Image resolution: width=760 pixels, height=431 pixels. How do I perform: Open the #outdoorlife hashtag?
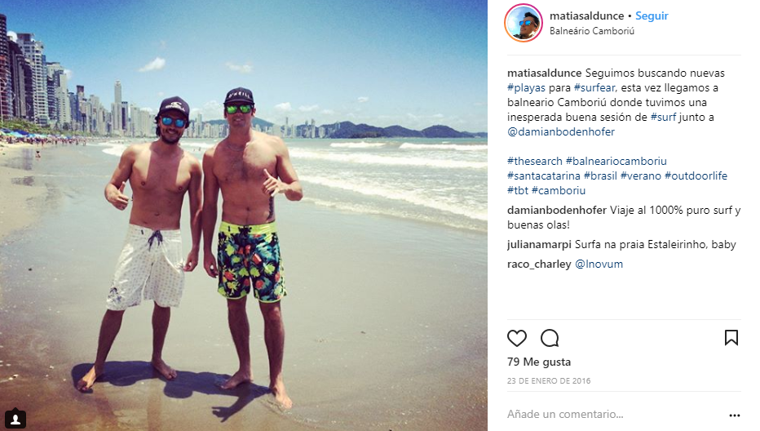coord(696,176)
